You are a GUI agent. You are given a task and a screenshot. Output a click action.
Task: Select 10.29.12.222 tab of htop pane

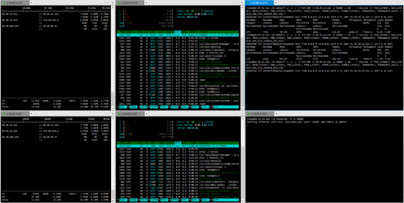coord(130,114)
